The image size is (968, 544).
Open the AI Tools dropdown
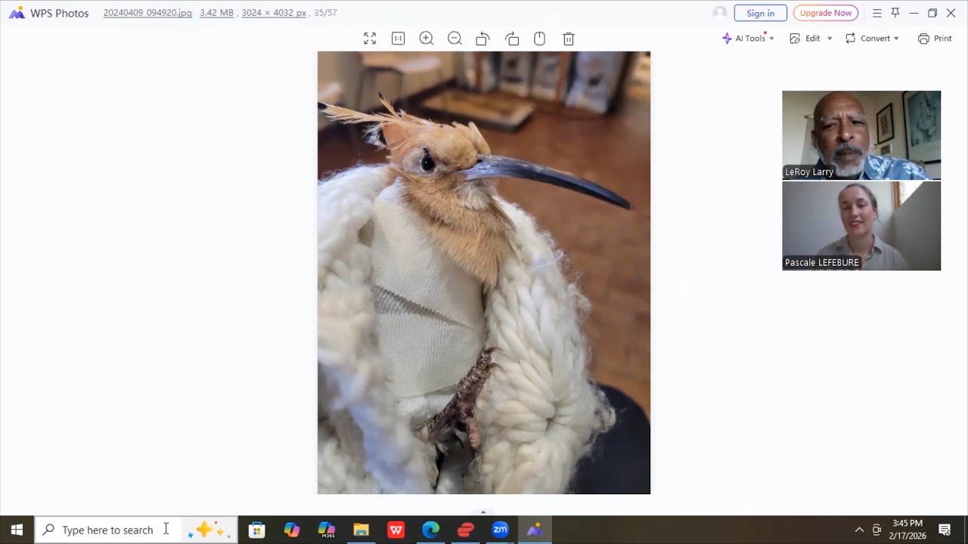click(x=748, y=39)
